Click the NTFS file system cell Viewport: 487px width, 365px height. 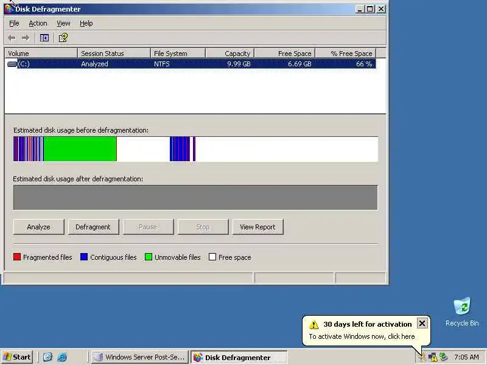[x=162, y=64]
